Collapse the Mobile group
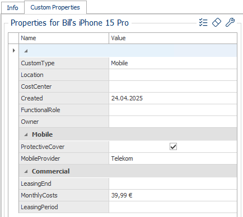Viewport: 243px width, 217px height. pos(26,134)
